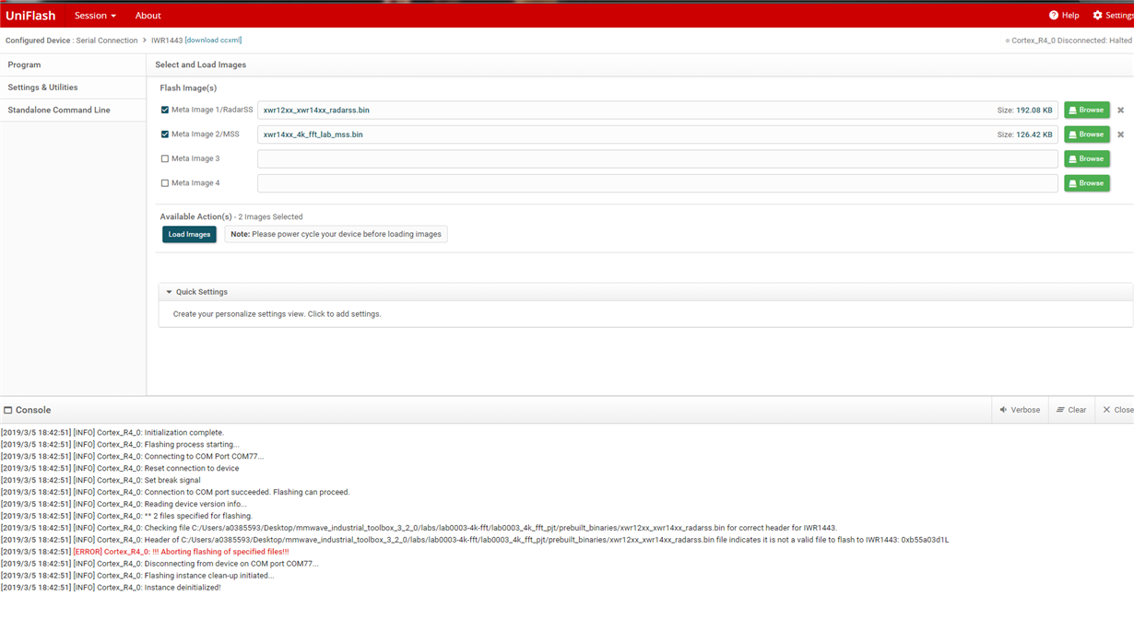Clear the console log
Screen dimensions: 1134x631
pyautogui.click(x=1071, y=410)
